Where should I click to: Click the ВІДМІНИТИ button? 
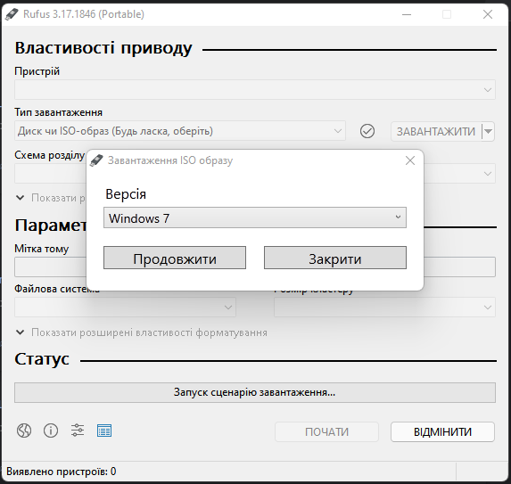coord(442,432)
